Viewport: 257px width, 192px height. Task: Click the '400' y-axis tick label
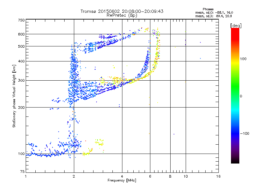(21, 61)
